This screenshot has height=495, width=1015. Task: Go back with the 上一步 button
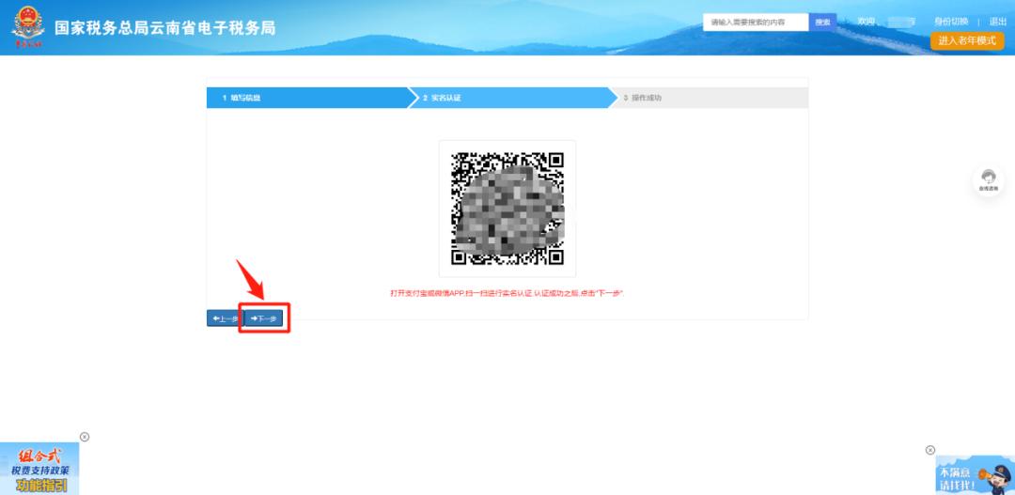click(226, 318)
